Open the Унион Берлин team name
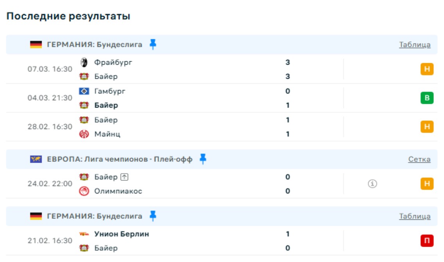 [x=121, y=234]
